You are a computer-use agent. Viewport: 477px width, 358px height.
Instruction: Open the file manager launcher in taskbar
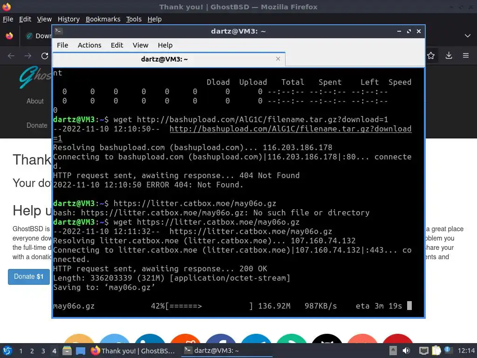67,351
